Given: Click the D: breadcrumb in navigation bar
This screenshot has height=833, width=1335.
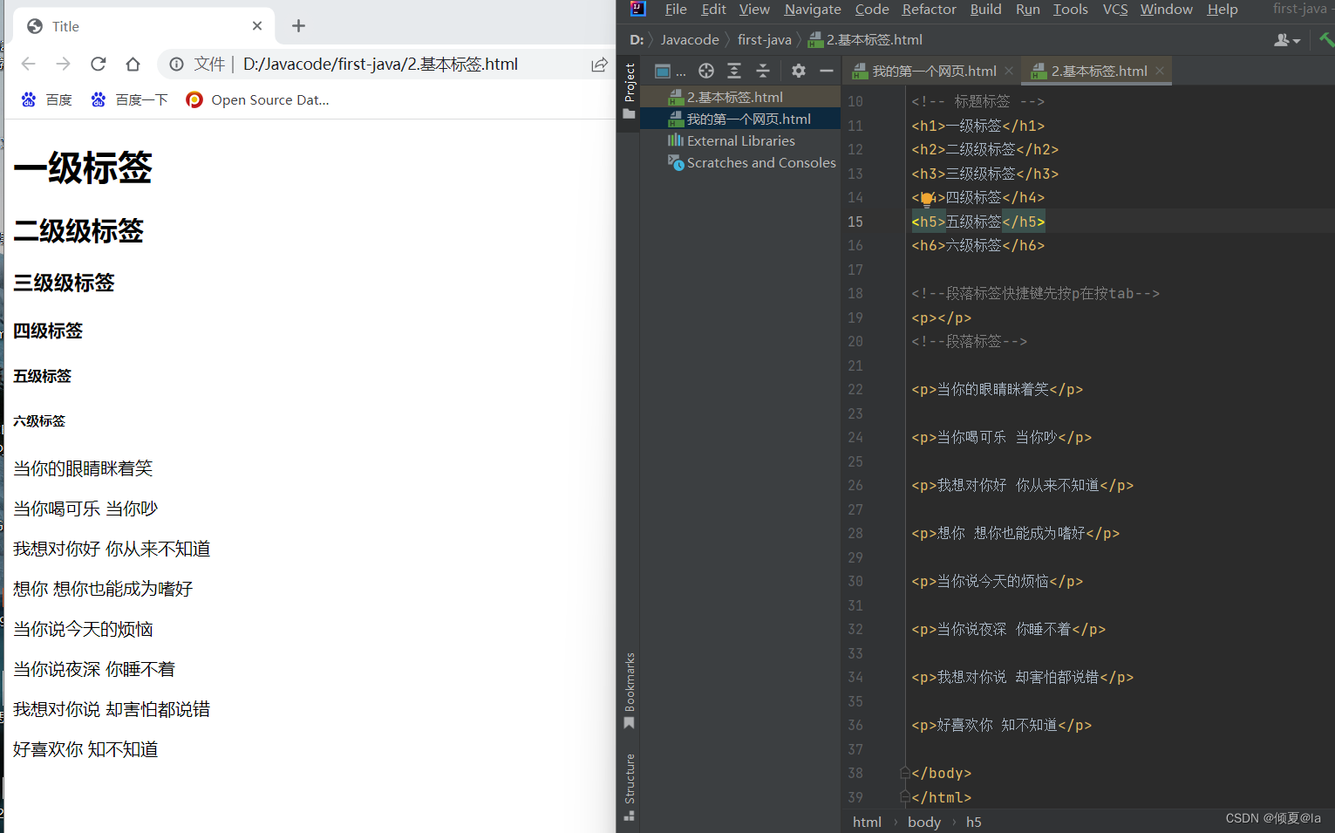Looking at the screenshot, I should point(637,39).
